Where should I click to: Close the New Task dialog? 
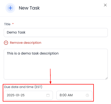pyautogui.click(x=105, y=5)
